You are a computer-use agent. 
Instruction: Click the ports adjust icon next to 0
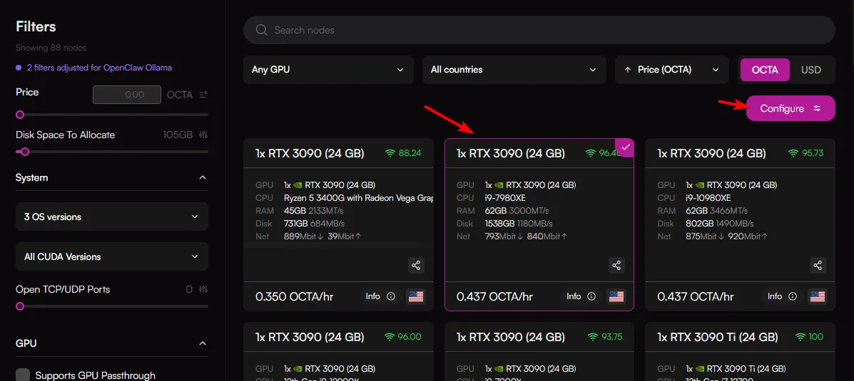[204, 289]
